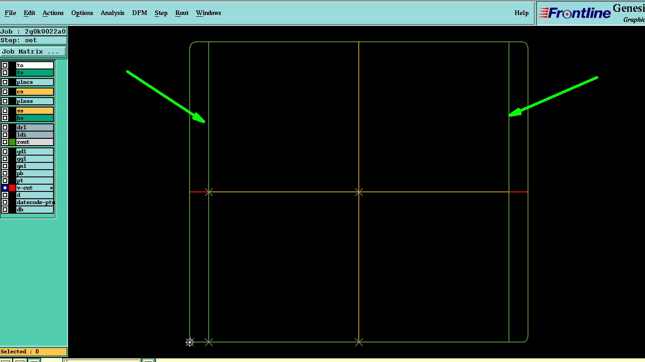Toggle display checkbox for layer bs
This screenshot has height=362, width=645.
(x=5, y=118)
